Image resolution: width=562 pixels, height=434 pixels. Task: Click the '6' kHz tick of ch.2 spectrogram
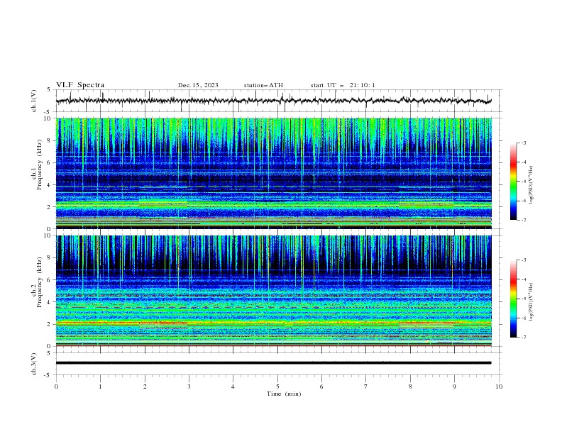pyautogui.click(x=50, y=279)
